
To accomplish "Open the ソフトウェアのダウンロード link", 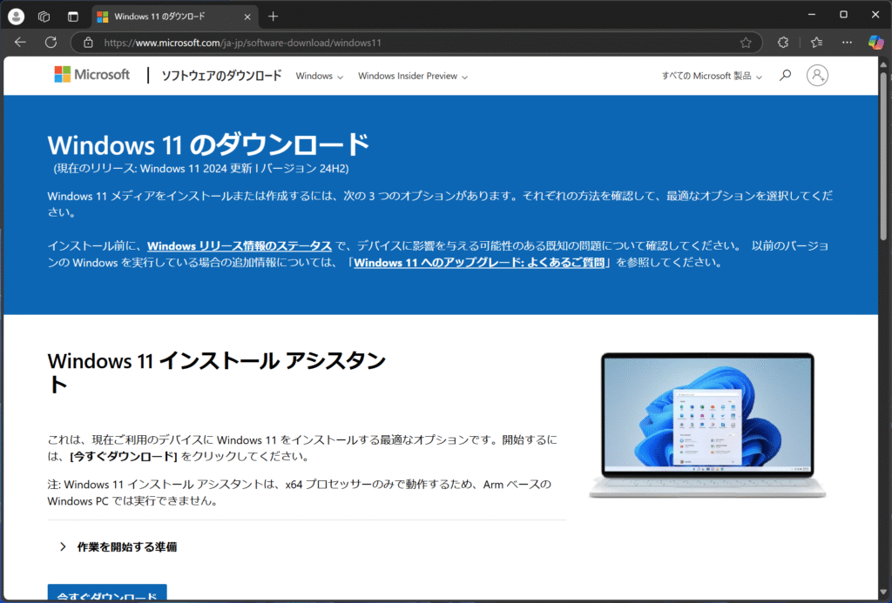I will point(221,76).
